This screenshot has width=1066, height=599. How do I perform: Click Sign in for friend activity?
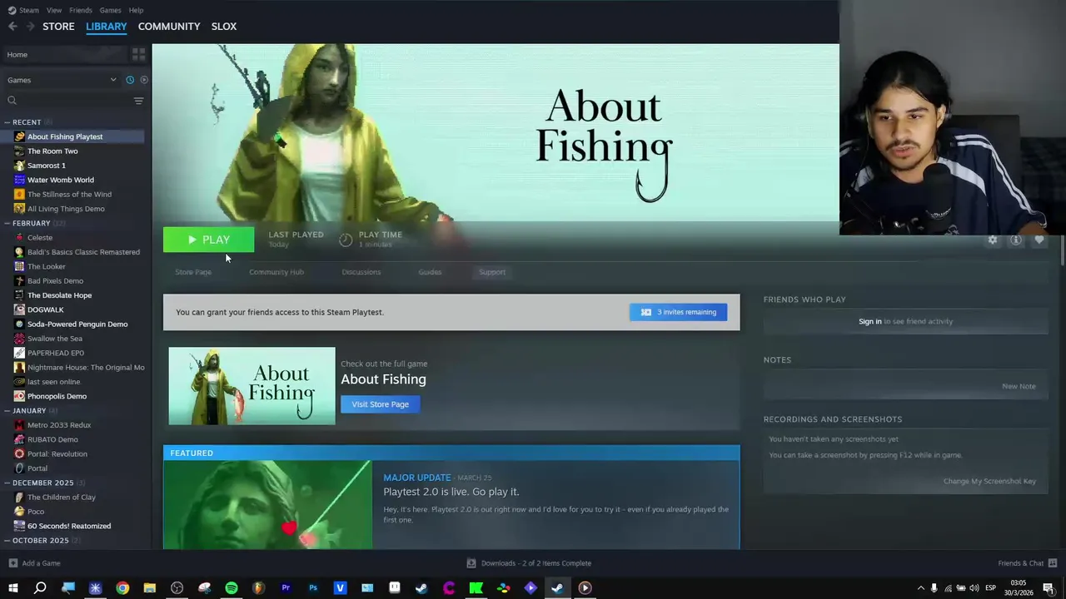870,321
